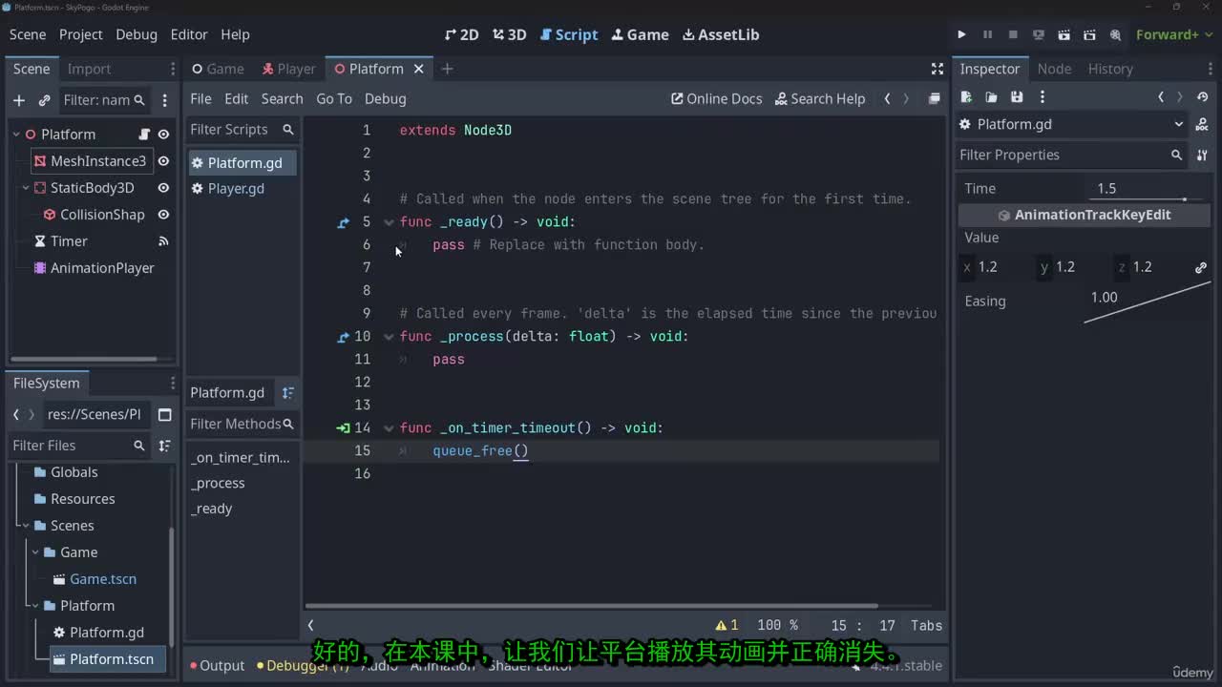Make the script editor floating
Screen dimensions: 1222x687
935,99
